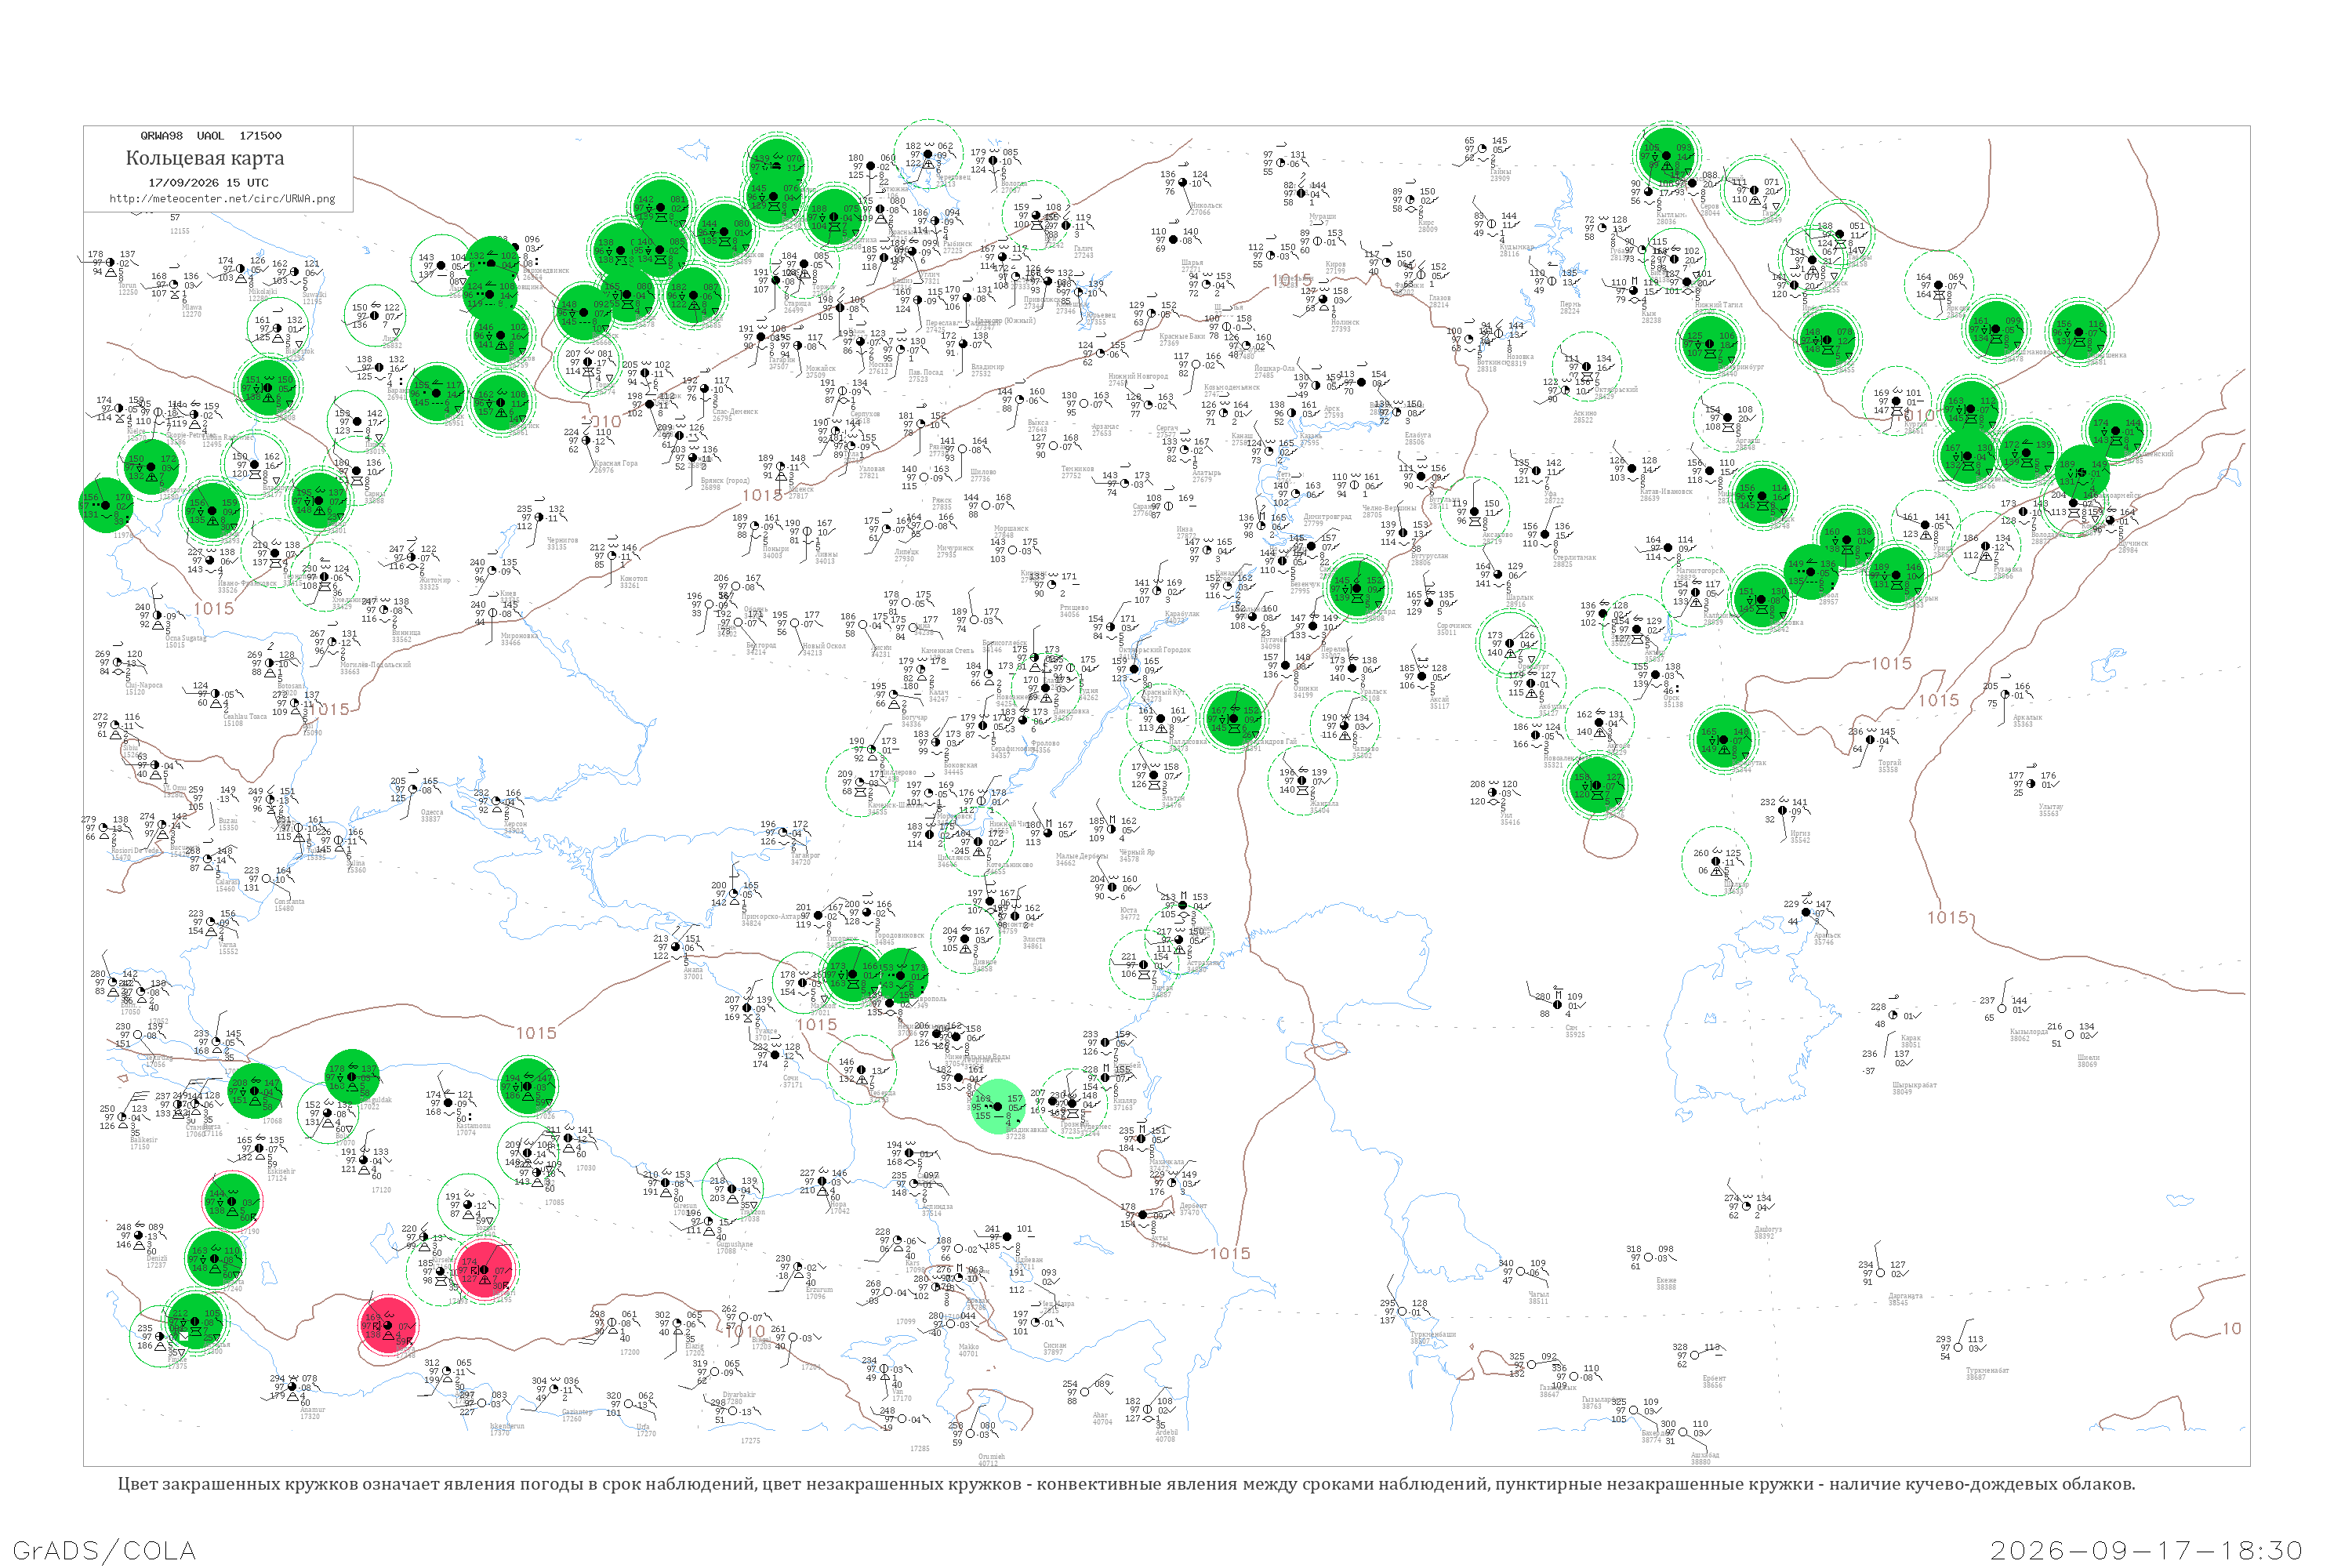This screenshot has height=1568, width=2352.
Task: Select the red Kayseri station circle
Action: (485, 1270)
